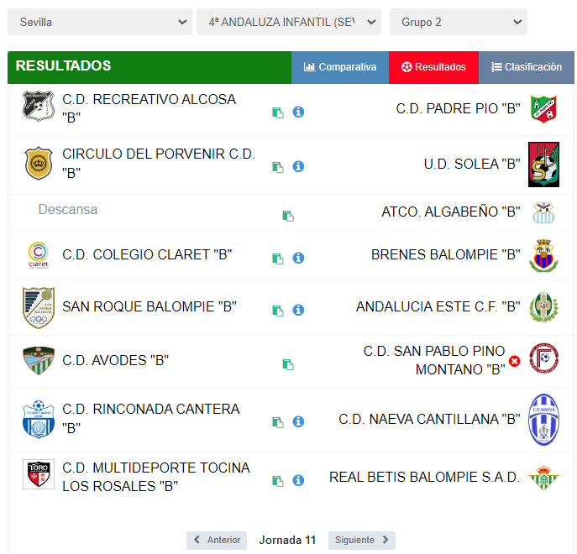Expand the 4ª Andaluza Infantil competition dropdown
The height and width of the screenshot is (554, 577).
pyautogui.click(x=289, y=22)
